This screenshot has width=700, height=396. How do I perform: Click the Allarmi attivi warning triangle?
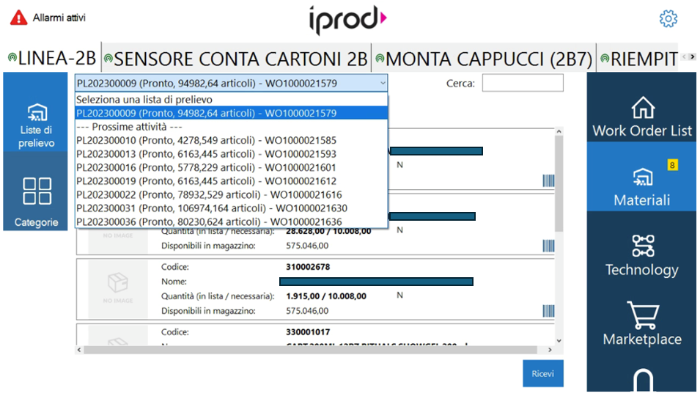tap(19, 18)
